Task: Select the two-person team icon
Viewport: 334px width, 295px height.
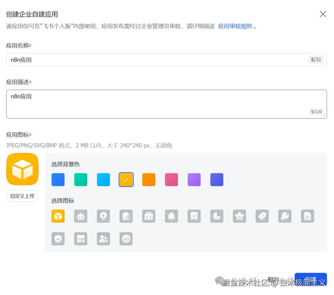Action: coord(103,239)
